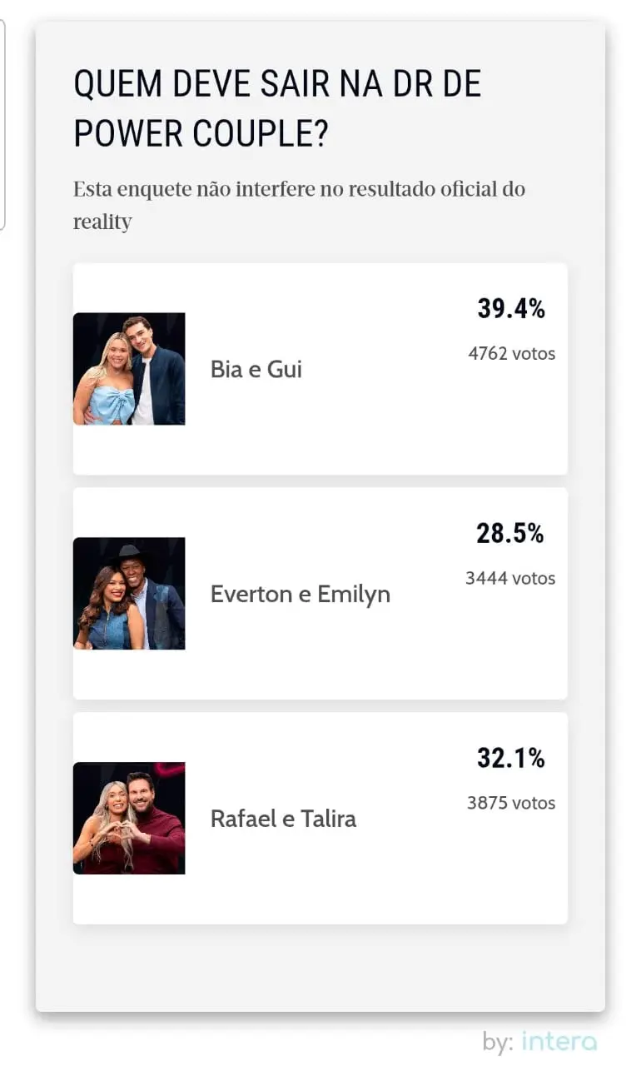Viewport: 641px width, 1066px height.
Task: Select the 'Bia e Gui' name label
Action: [256, 369]
